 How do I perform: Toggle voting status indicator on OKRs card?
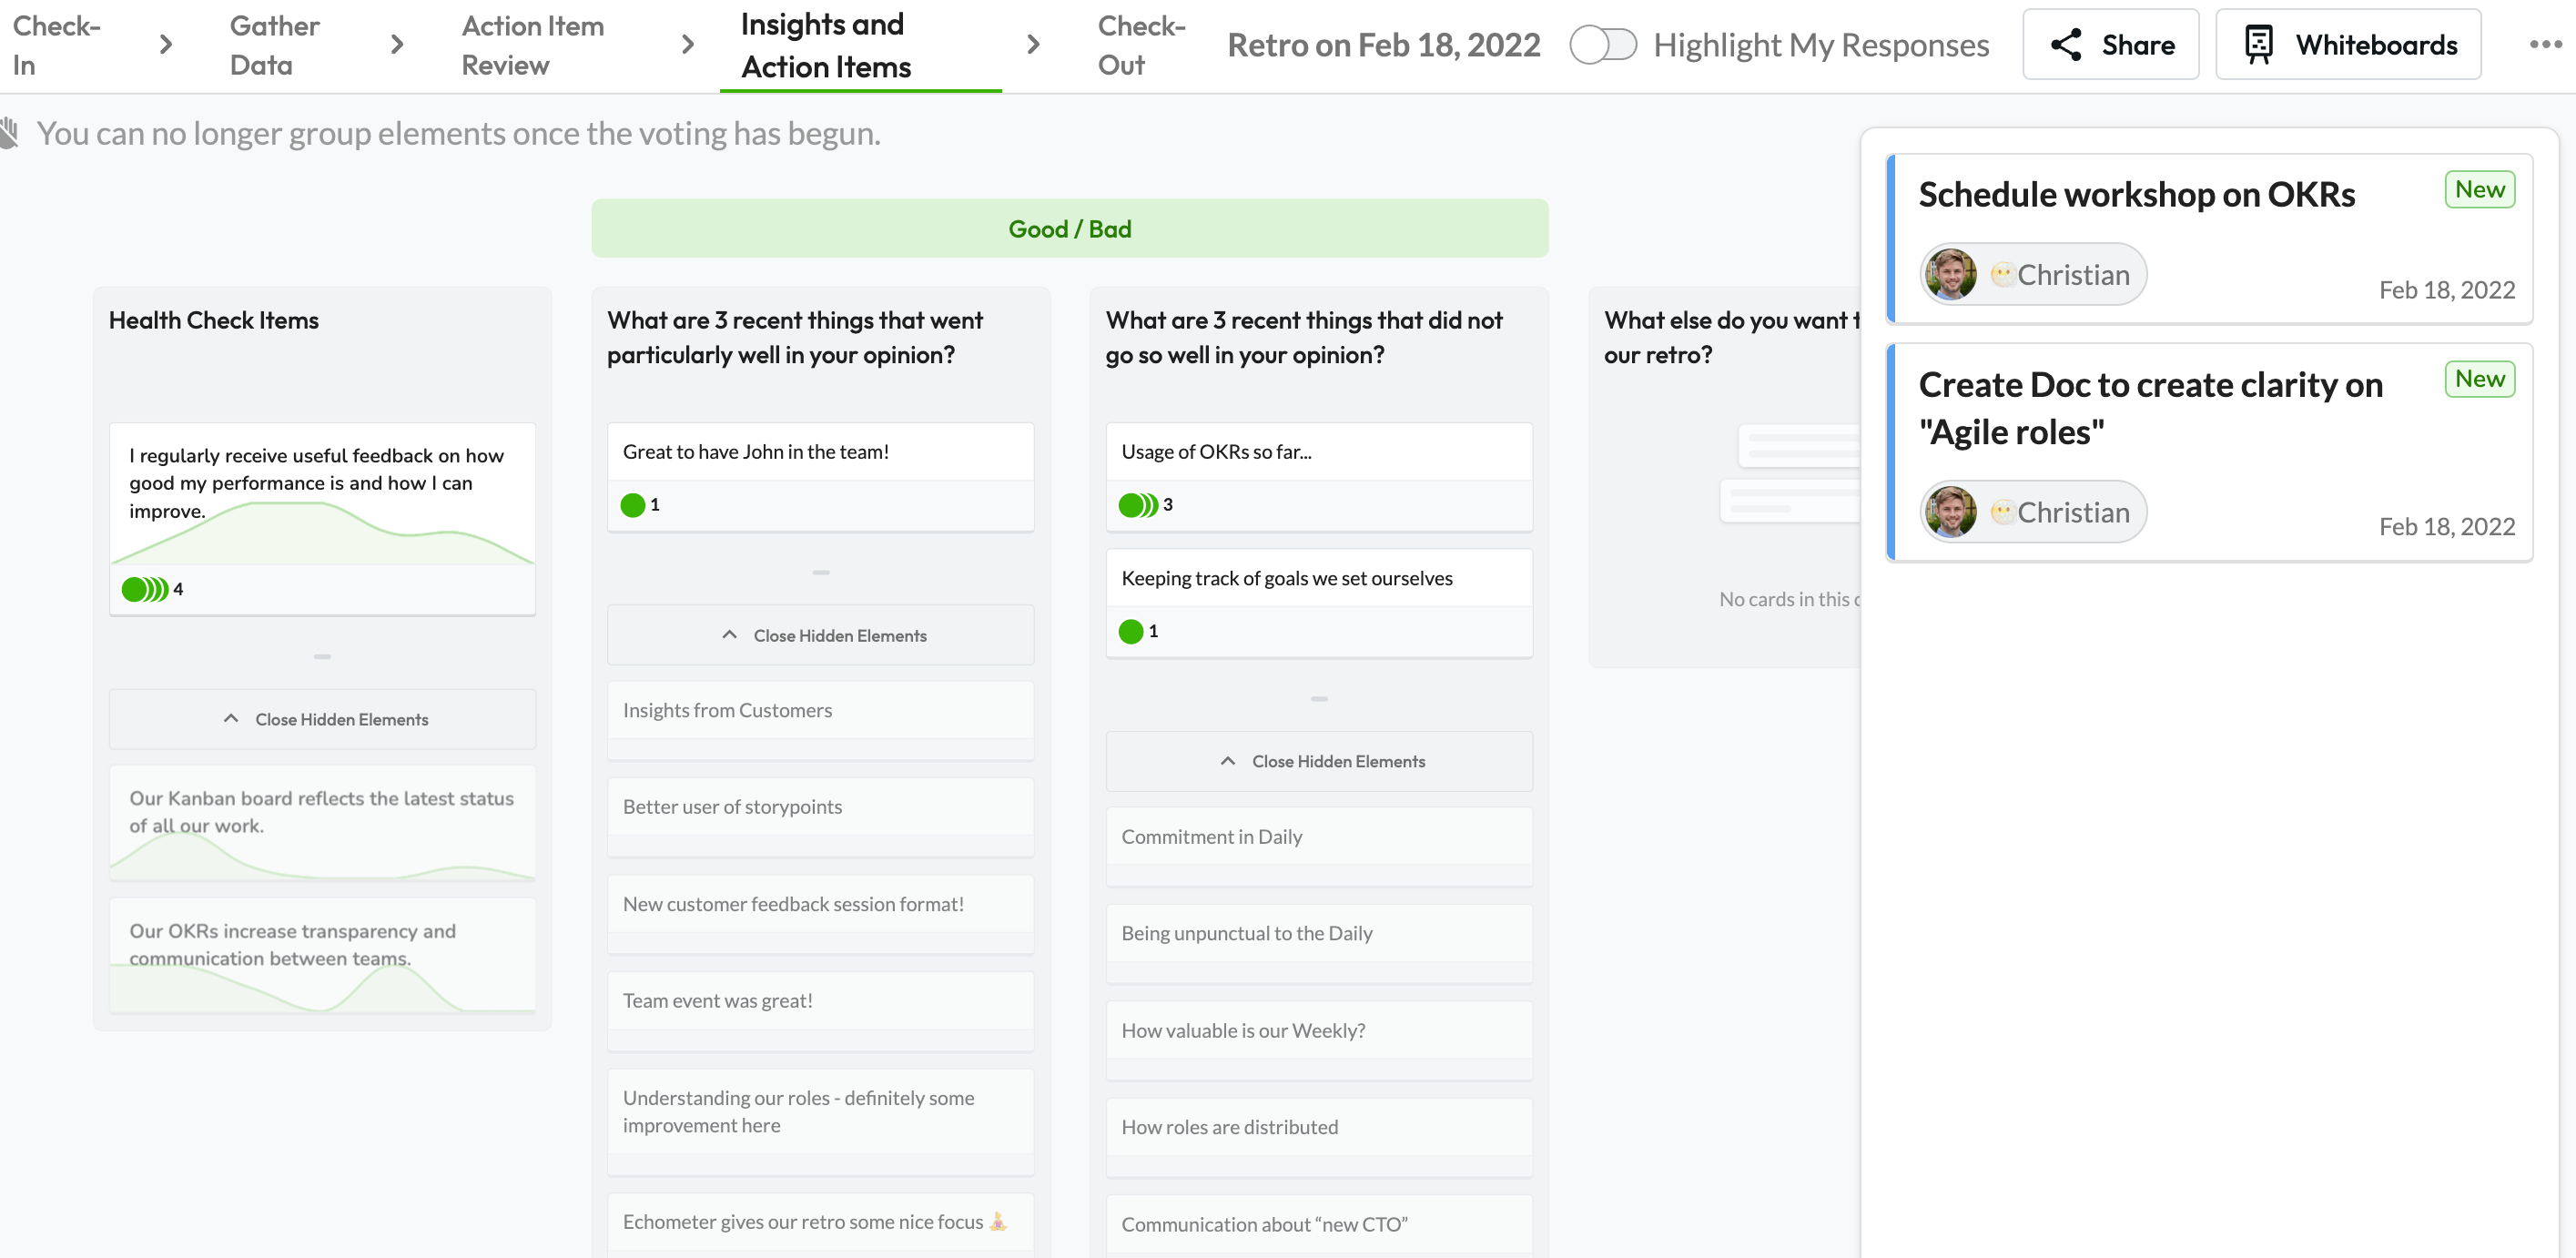pos(1139,504)
